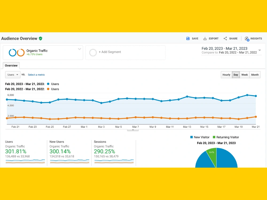Click the 301.81% Users value
Viewport: 267px width, 200px height.
click(x=16, y=151)
